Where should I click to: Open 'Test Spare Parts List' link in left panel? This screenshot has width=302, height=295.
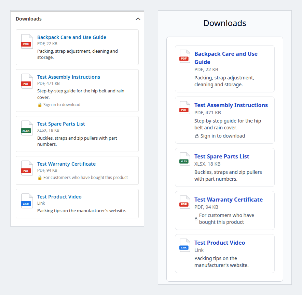tap(61, 124)
